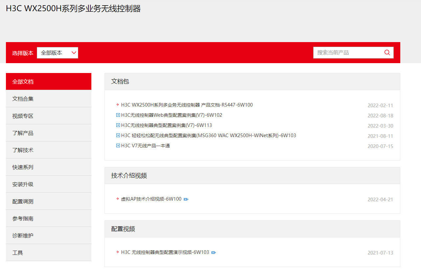The width and height of the screenshot is (421, 270).
Task: Click the date 2022-02-11
Action: pos(380,106)
